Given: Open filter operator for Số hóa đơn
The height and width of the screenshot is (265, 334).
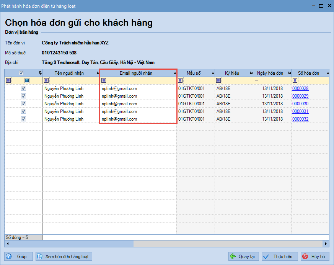Looking at the screenshot, I should point(295,80).
